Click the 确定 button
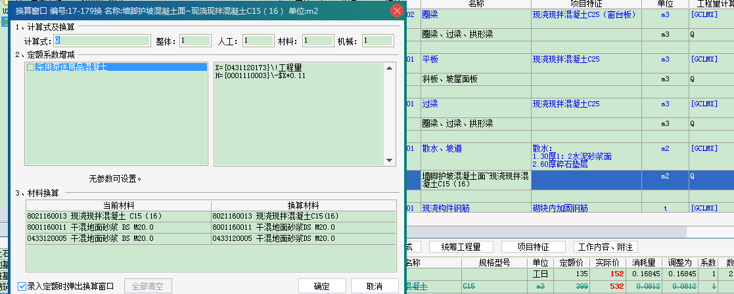This screenshot has height=294, width=734. (x=321, y=286)
